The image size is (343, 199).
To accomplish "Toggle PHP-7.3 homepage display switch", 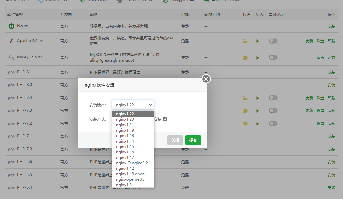I will click(x=273, y=111).
